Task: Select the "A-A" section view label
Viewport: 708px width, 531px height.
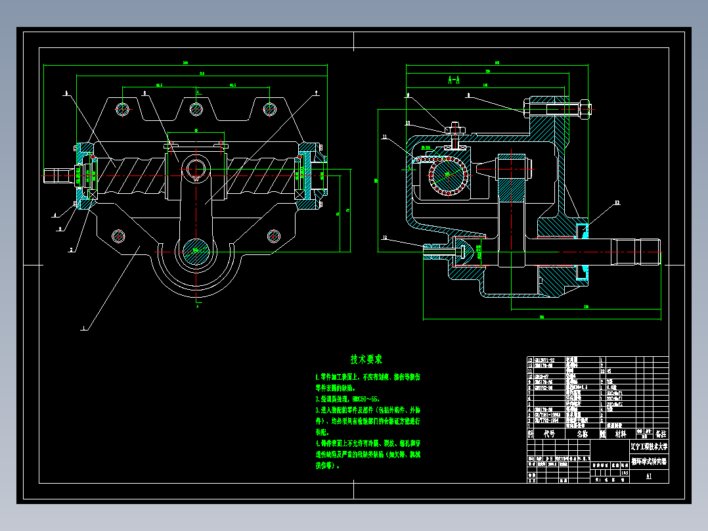Action: point(454,80)
